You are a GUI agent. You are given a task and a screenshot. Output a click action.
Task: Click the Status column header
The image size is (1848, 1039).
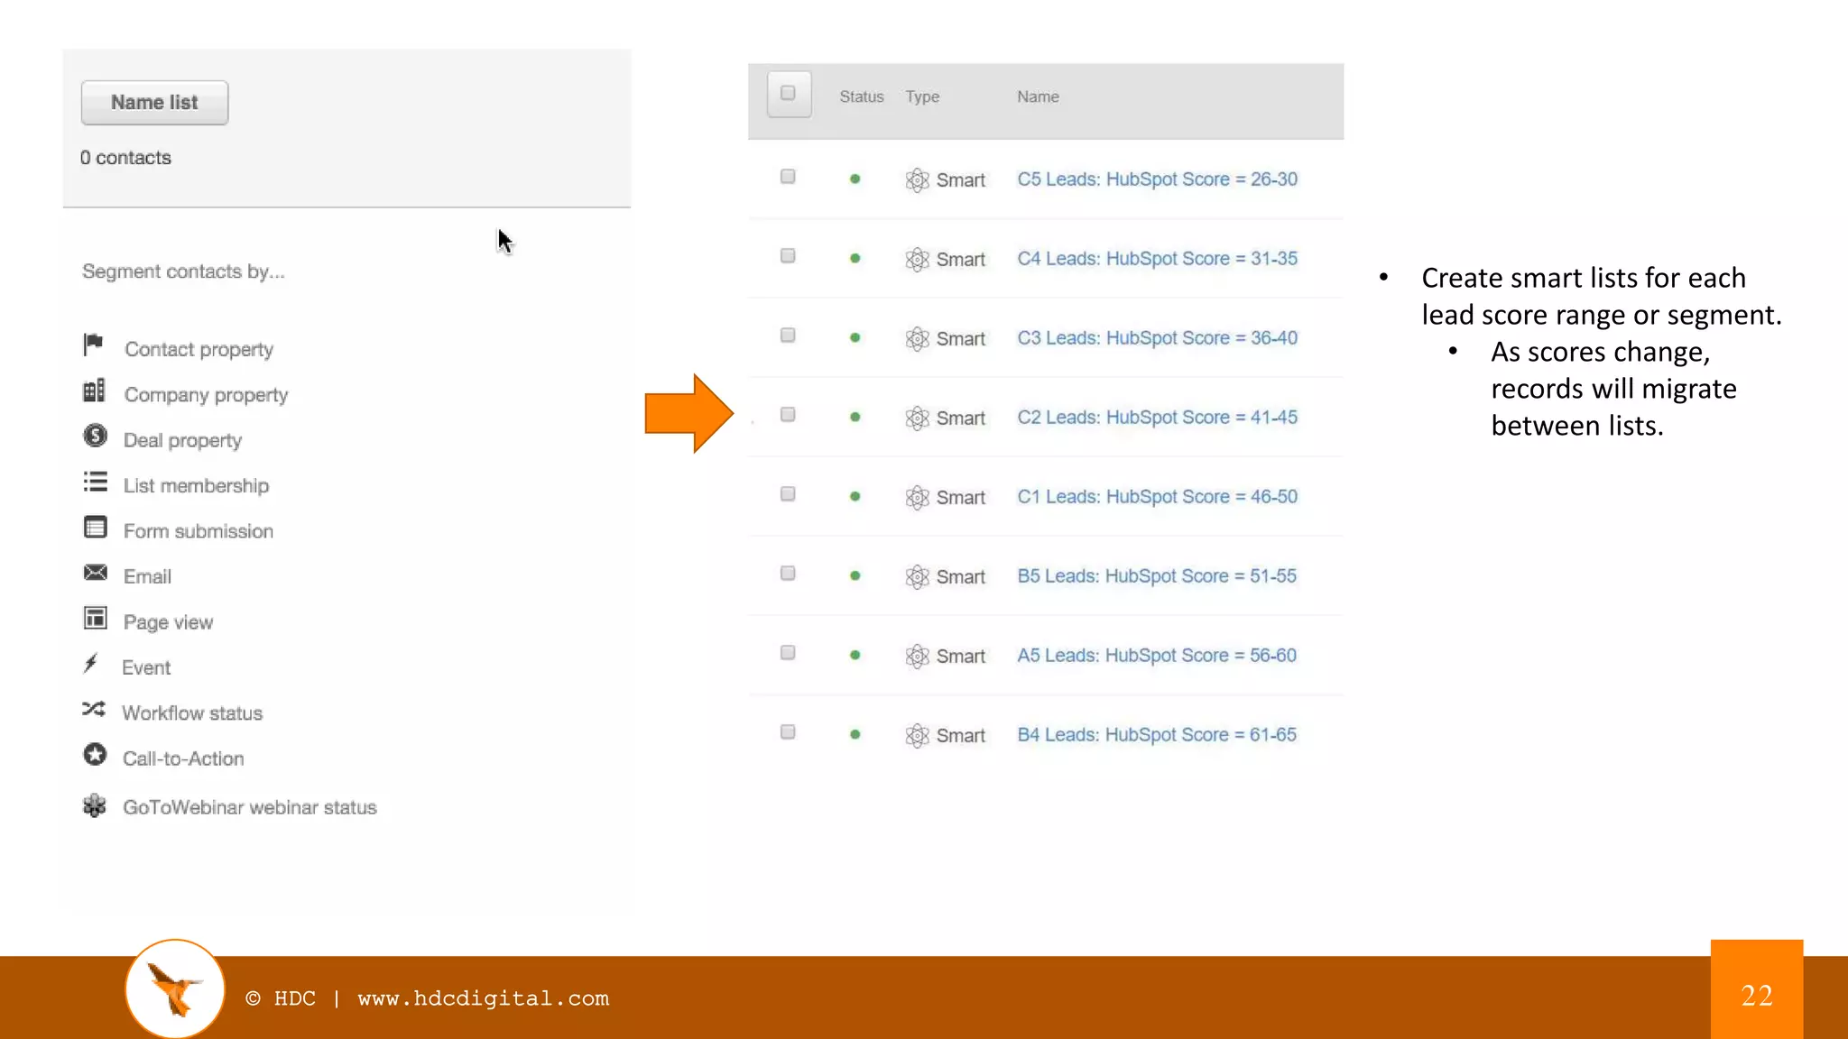click(x=861, y=97)
